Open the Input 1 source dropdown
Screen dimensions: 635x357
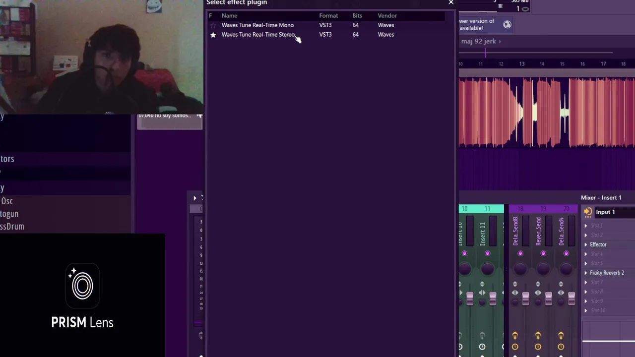click(x=614, y=212)
